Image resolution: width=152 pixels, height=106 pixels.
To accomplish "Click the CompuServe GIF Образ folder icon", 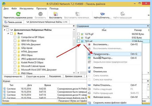I will (x=18, y=37).
